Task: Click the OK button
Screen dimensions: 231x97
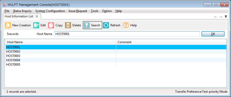Action: click(x=213, y=34)
